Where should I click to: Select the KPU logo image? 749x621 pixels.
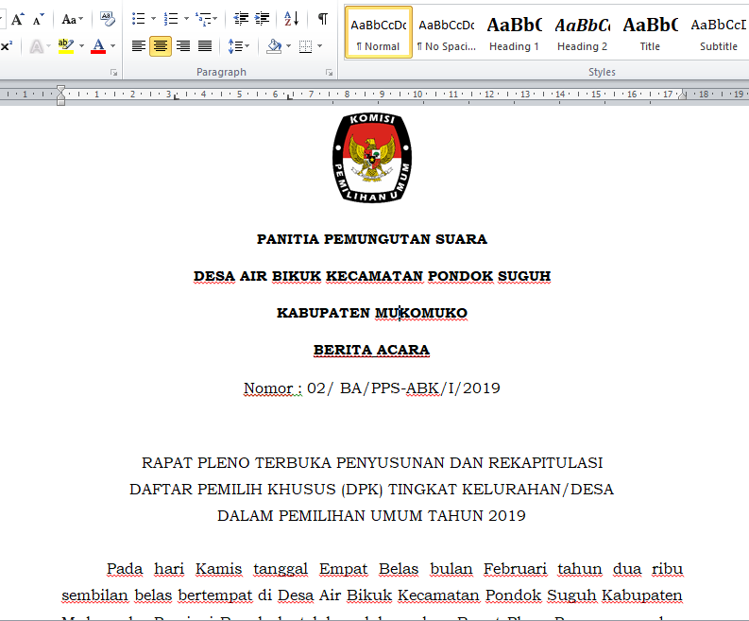[372, 158]
